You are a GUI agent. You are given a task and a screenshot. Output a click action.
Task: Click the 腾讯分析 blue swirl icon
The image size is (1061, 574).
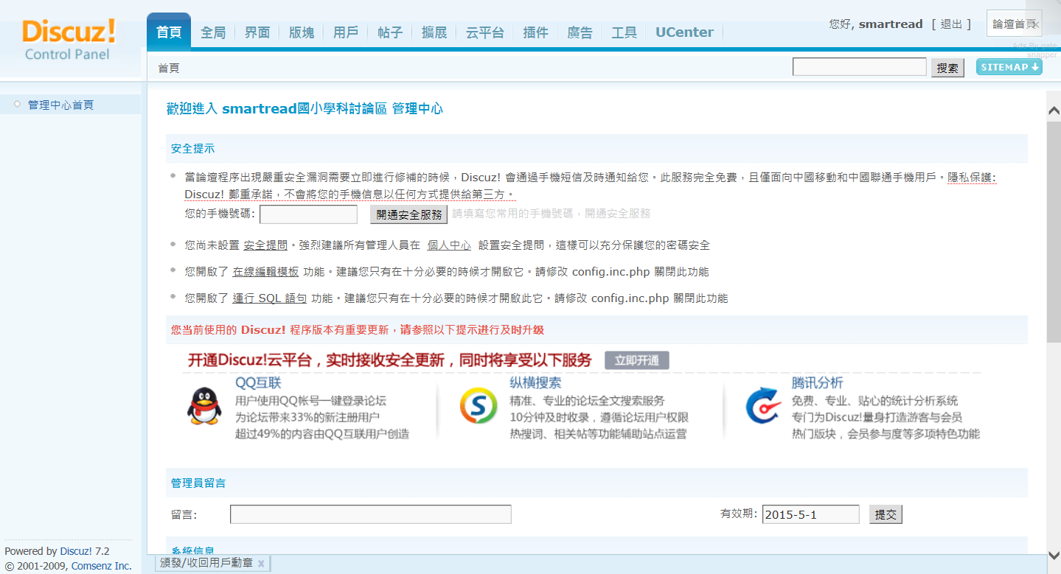tap(763, 405)
